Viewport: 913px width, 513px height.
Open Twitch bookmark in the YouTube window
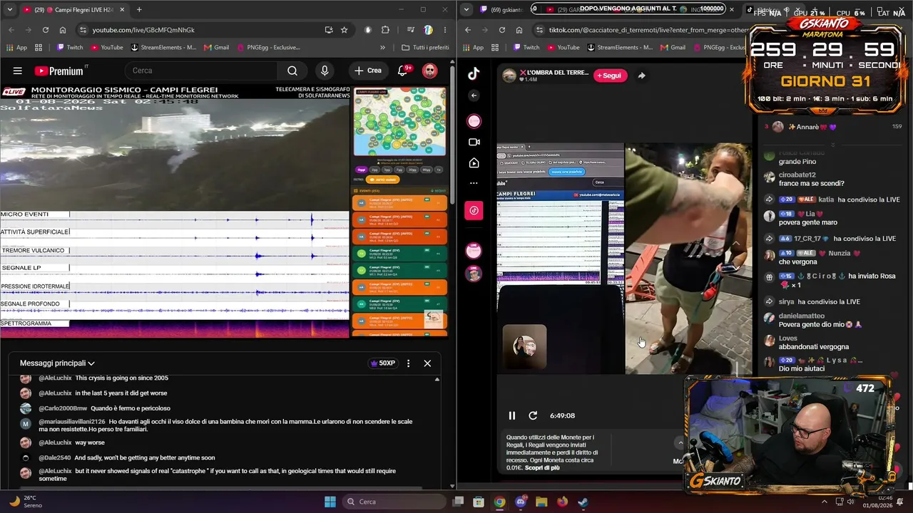(x=69, y=48)
